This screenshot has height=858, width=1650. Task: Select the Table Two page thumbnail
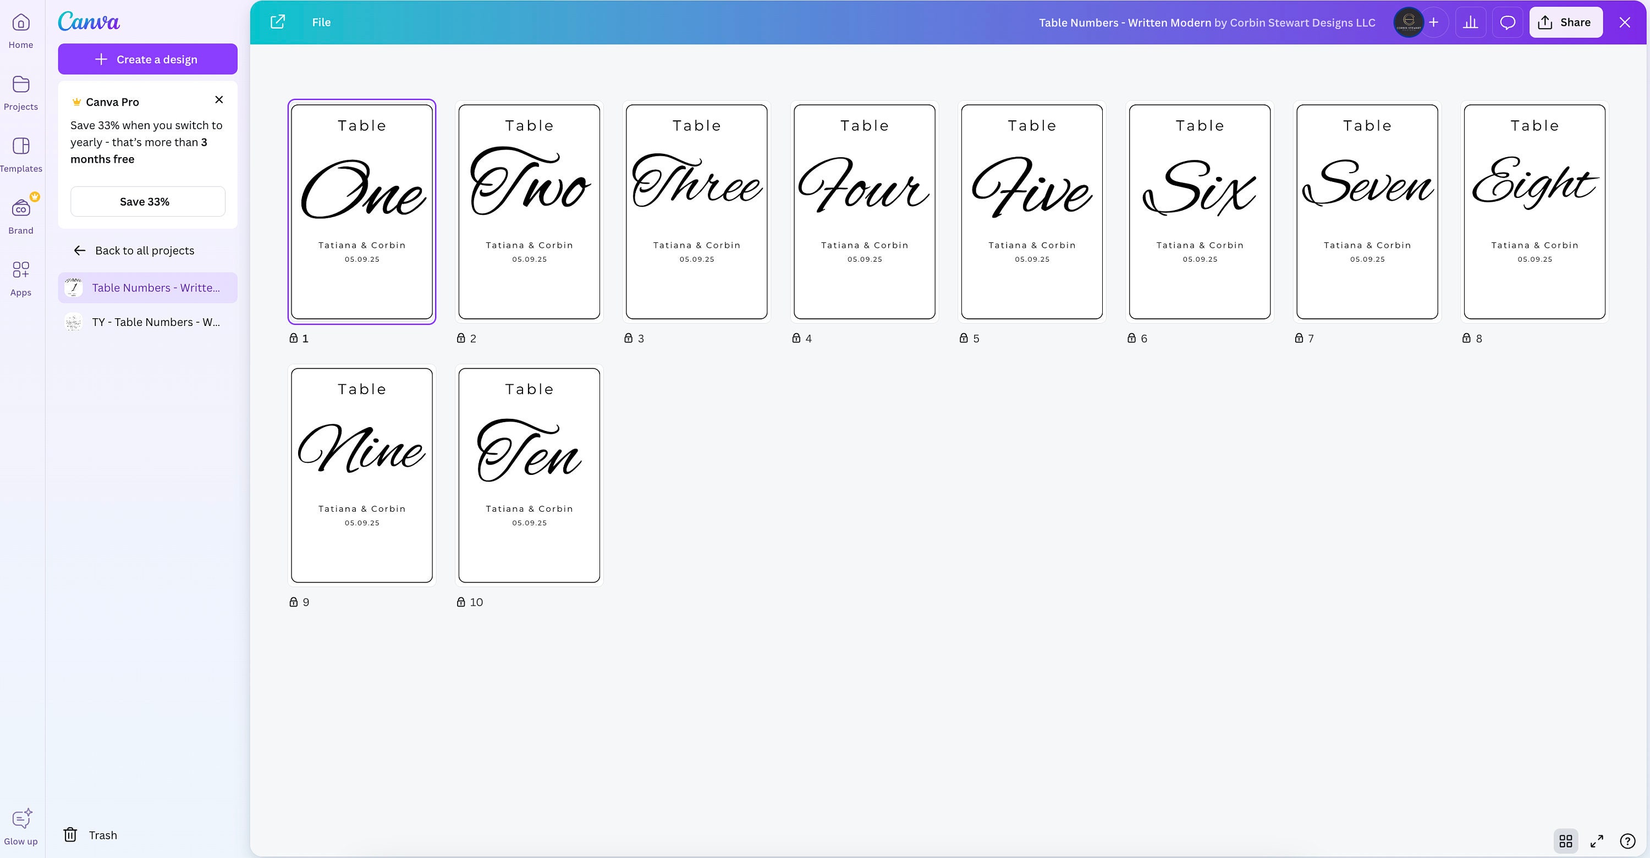pyautogui.click(x=529, y=212)
